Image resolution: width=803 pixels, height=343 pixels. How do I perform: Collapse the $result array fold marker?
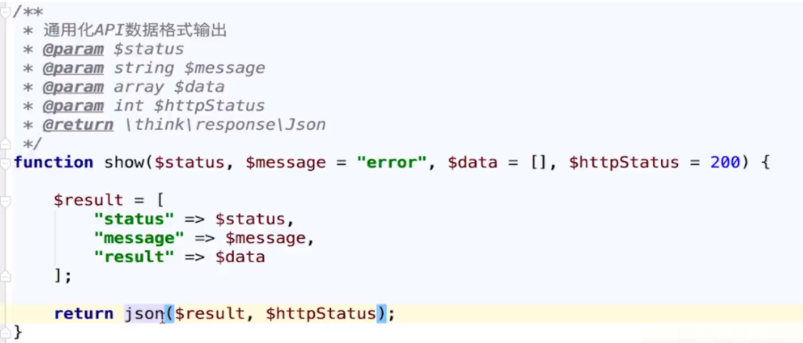(5, 201)
